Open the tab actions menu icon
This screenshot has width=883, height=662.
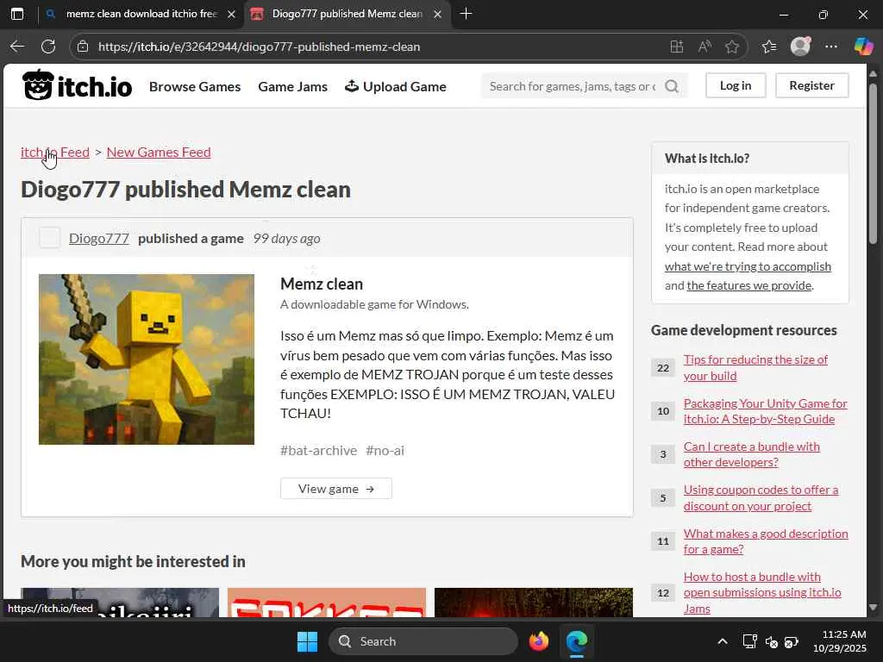(17, 14)
